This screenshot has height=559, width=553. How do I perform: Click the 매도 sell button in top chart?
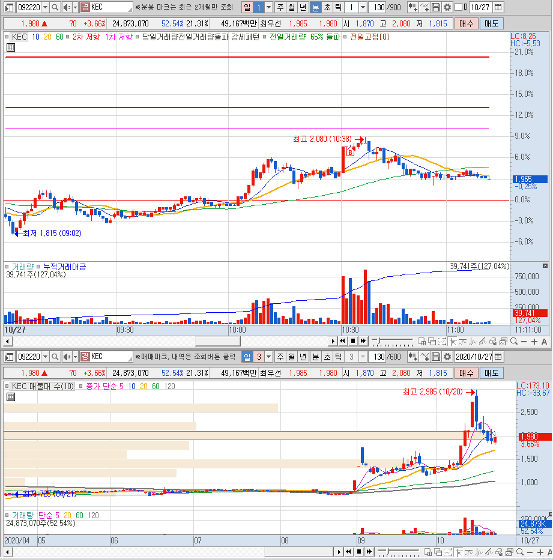click(x=491, y=23)
